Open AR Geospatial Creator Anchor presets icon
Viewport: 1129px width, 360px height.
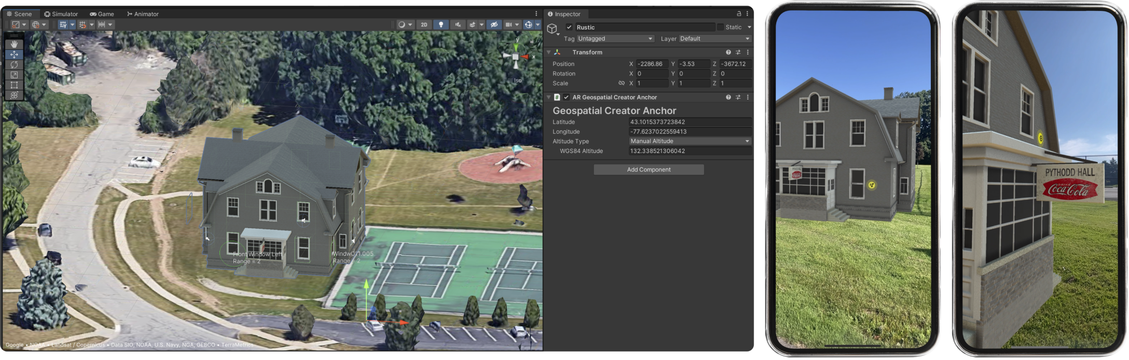tap(738, 98)
